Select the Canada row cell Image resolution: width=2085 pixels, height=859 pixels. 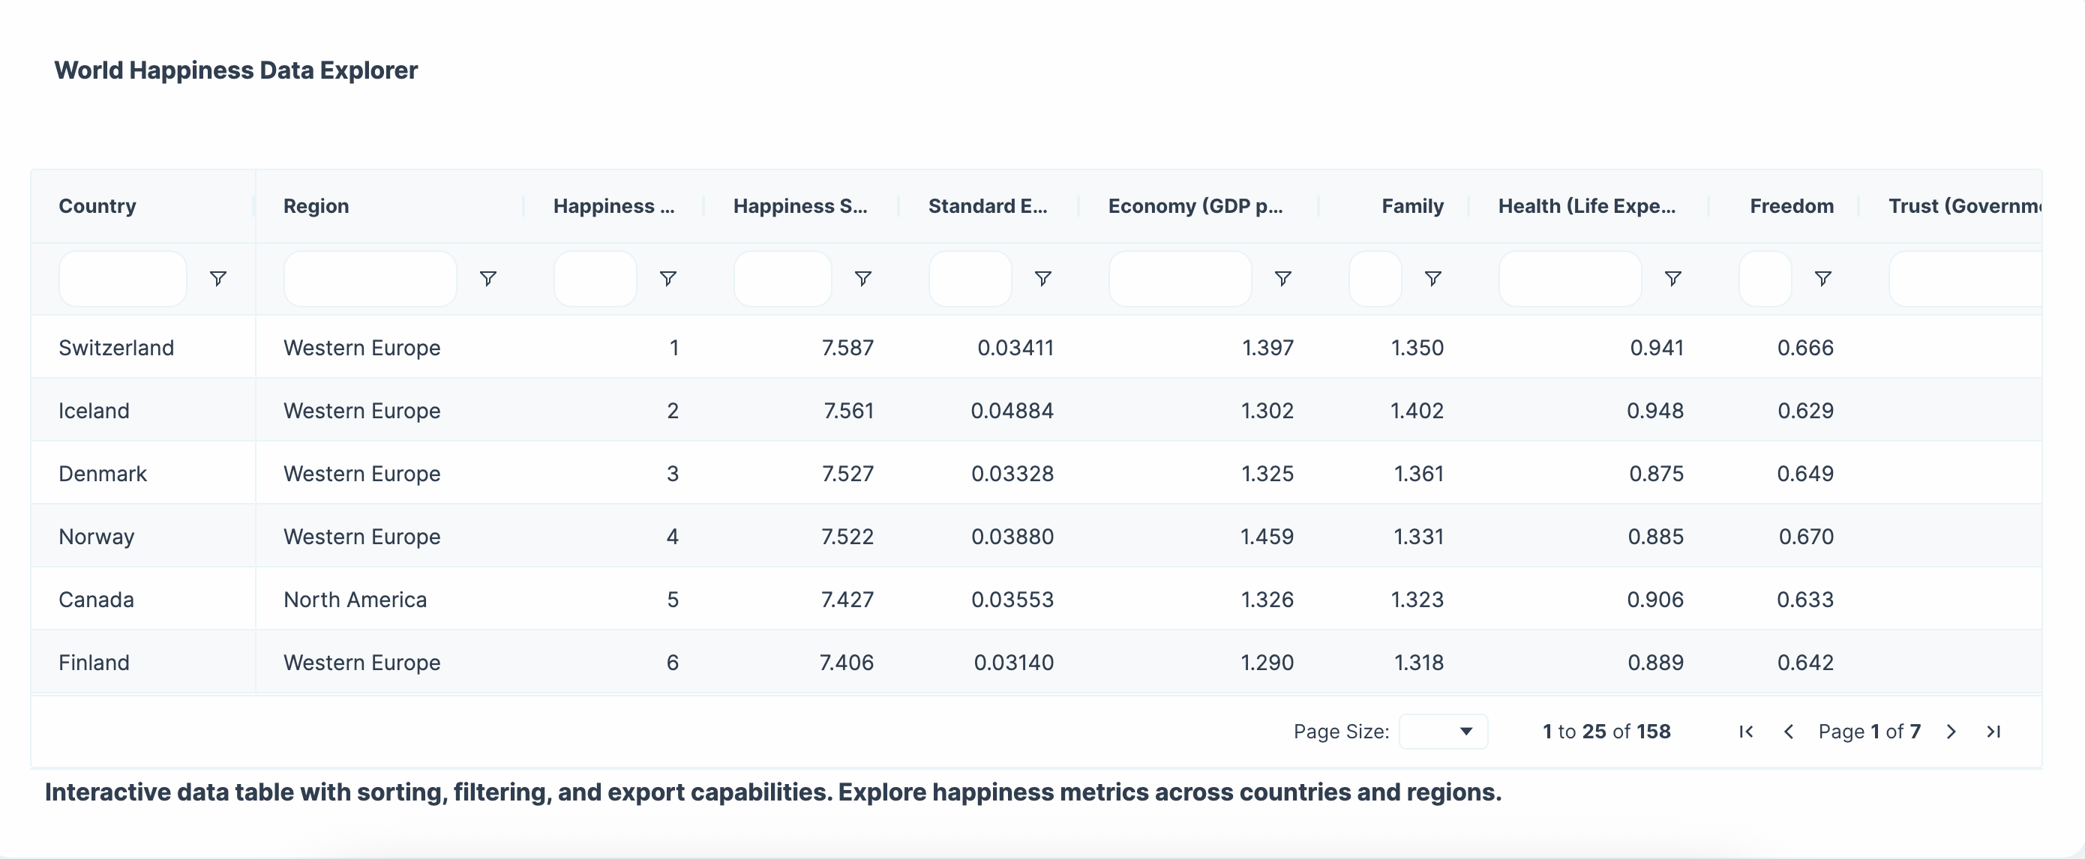(x=96, y=600)
